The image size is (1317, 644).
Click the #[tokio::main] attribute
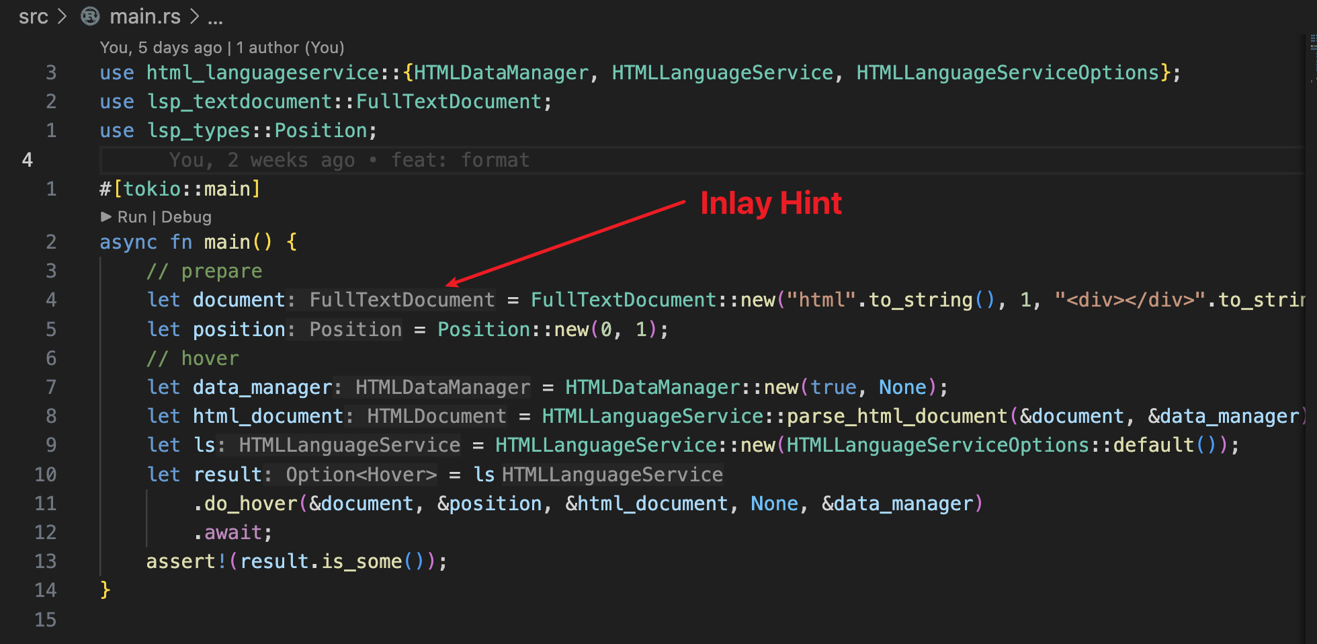(180, 189)
